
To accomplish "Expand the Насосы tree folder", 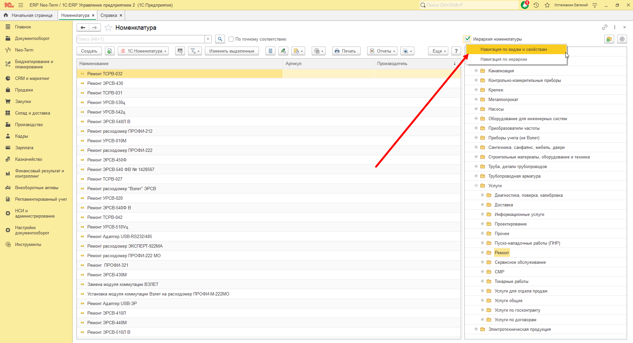I will point(476,109).
